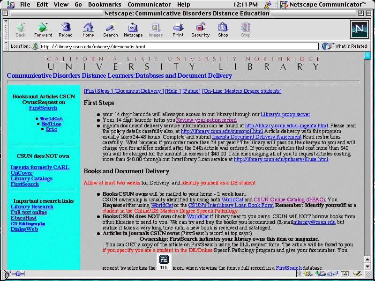Screen dimensions: 375x281
Task: Collapse the navigation toolbar with its triangle
Action: 6,21
